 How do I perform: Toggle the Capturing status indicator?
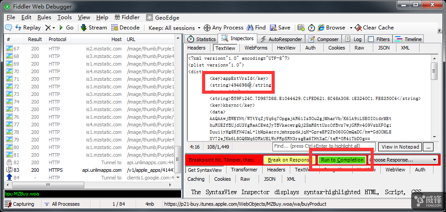pos(20,204)
